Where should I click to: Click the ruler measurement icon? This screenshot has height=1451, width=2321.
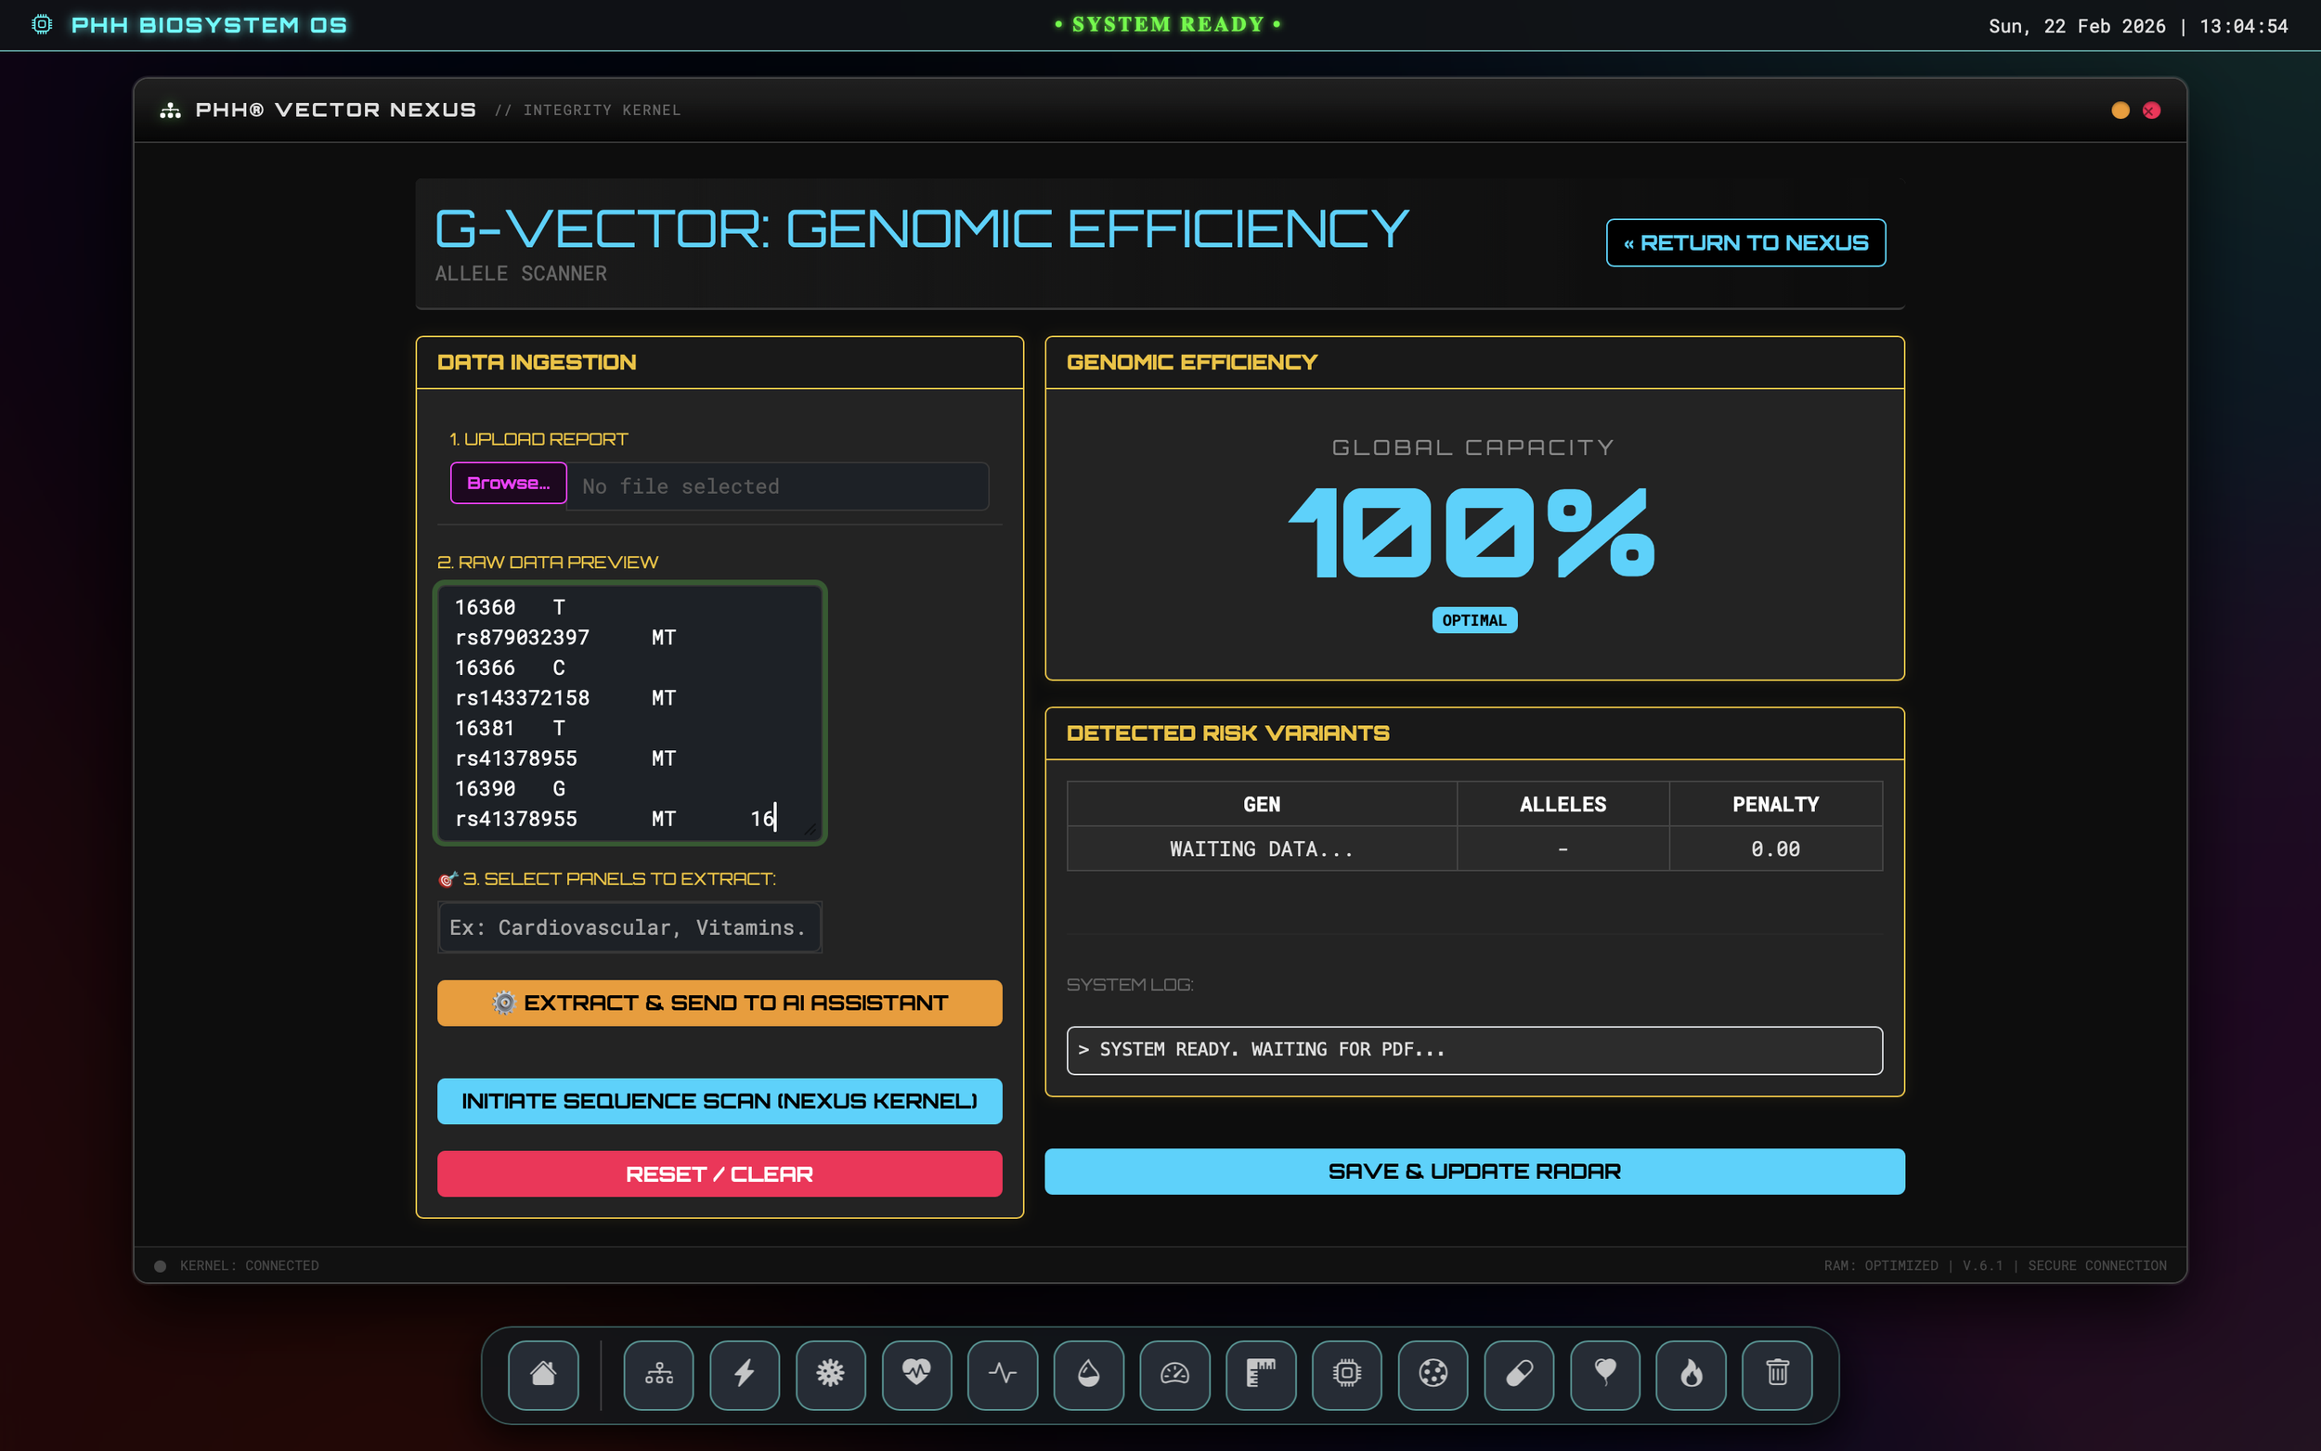[x=1261, y=1374]
